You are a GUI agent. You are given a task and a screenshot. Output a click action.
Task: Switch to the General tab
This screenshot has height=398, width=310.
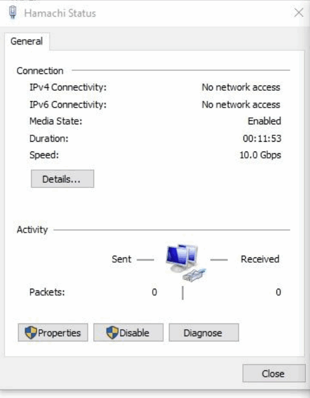point(27,42)
